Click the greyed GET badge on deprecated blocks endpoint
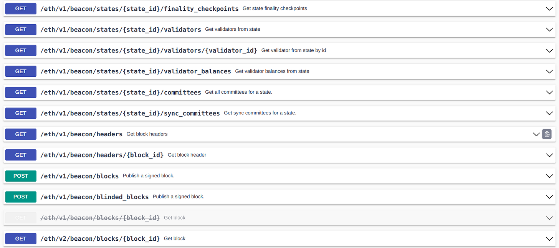Screen dimensions: 559x248 pyautogui.click(x=20, y=218)
